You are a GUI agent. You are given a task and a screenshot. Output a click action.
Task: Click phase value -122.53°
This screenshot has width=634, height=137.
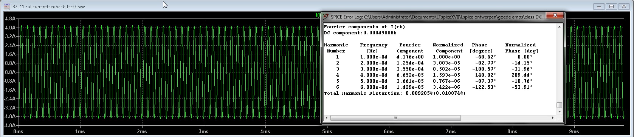coord(484,87)
